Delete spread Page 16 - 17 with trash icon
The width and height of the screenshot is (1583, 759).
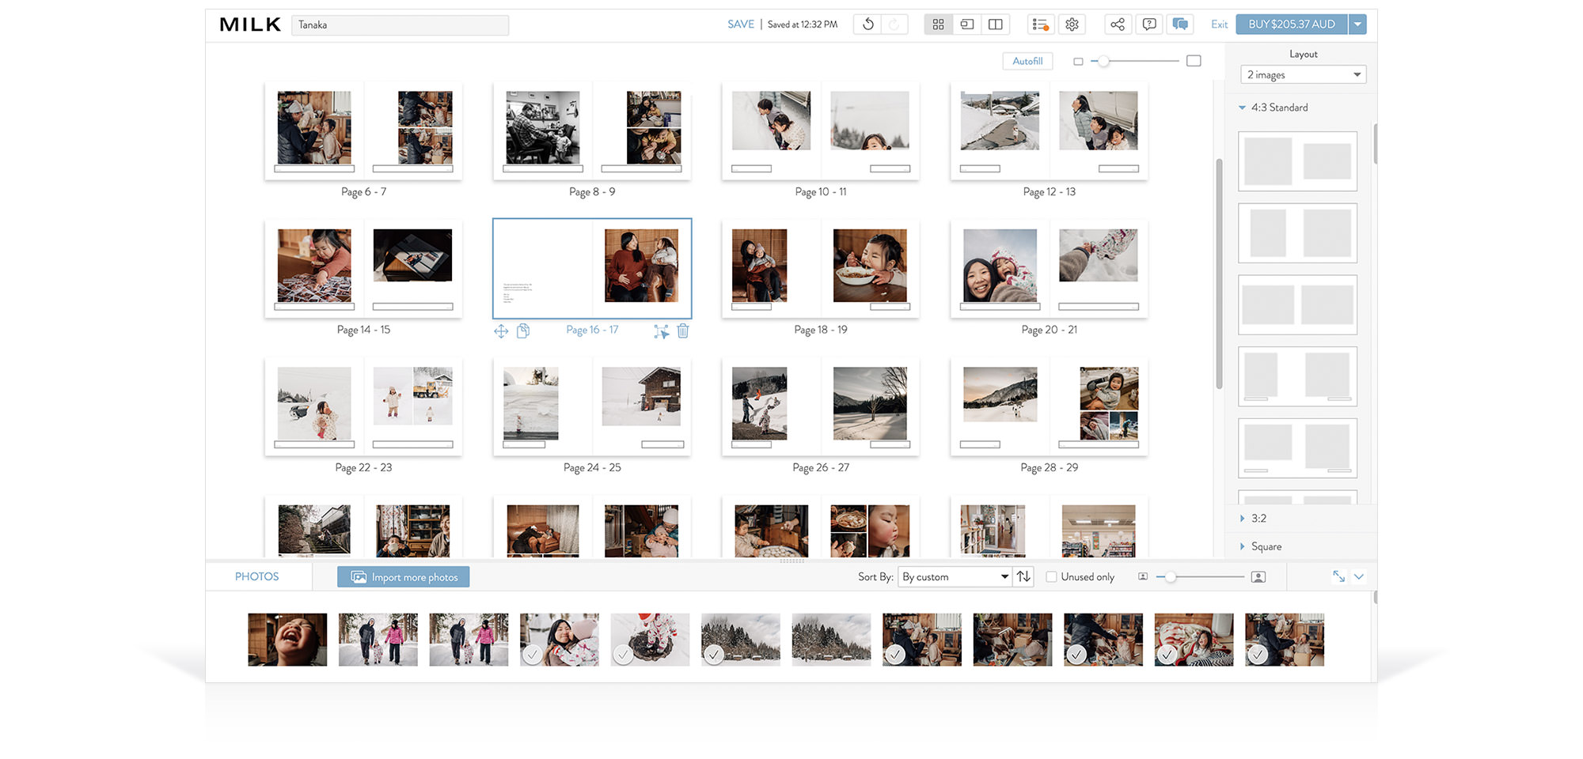pyautogui.click(x=683, y=331)
